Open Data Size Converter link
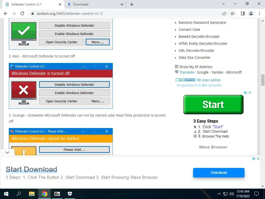This screenshot has width=265, height=199. click(x=195, y=58)
